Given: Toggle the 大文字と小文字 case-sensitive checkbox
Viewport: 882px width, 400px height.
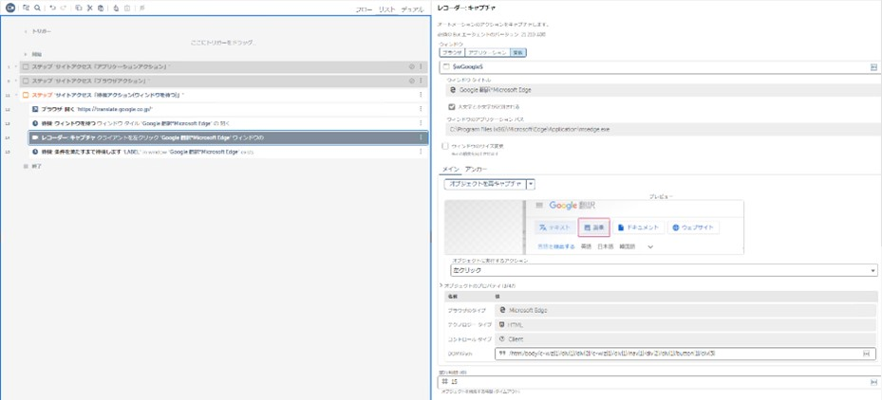Looking at the screenshot, I should [x=452, y=107].
